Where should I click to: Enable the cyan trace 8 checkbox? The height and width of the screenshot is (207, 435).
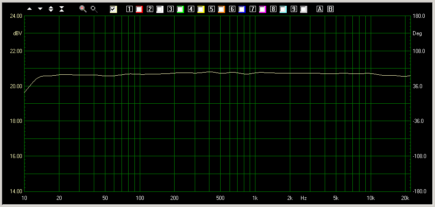pyautogui.click(x=283, y=9)
